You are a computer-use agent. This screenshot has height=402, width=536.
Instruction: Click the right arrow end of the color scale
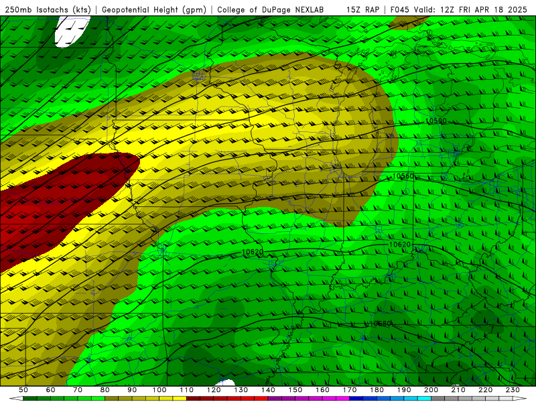pos(520,399)
